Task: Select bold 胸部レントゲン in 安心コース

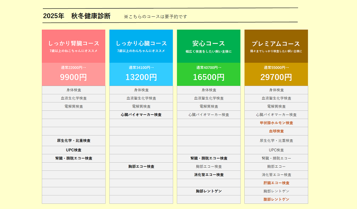Action: pos(208,191)
